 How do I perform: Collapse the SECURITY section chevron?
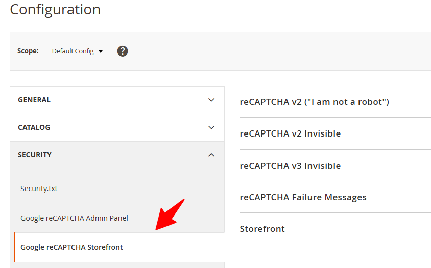click(211, 155)
